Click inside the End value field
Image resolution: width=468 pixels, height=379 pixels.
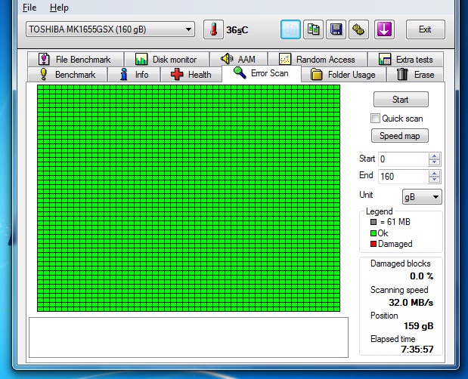click(402, 176)
